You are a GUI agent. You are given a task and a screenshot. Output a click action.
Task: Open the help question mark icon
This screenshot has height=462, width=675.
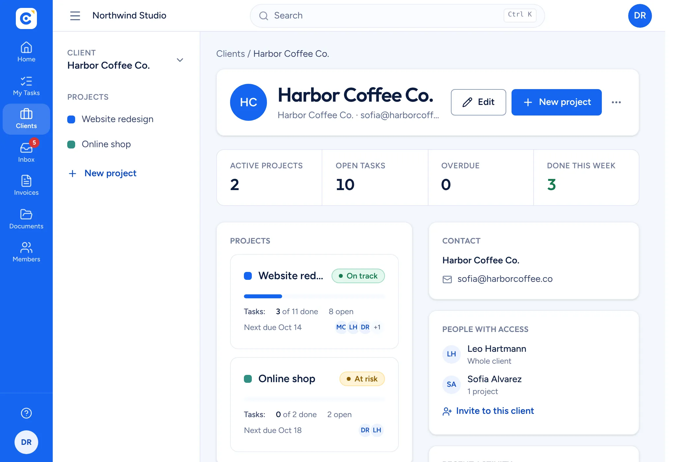point(26,413)
